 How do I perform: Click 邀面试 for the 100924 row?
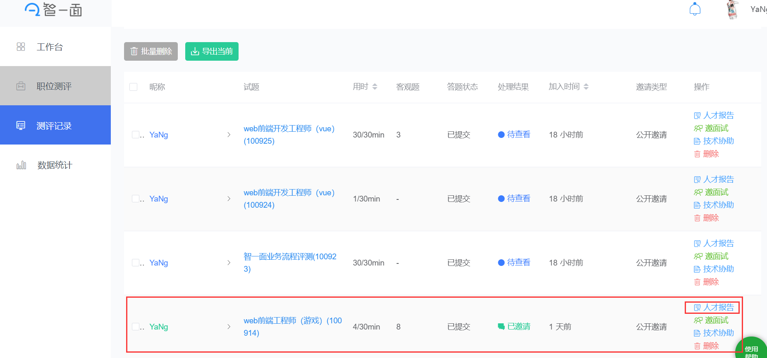point(711,192)
